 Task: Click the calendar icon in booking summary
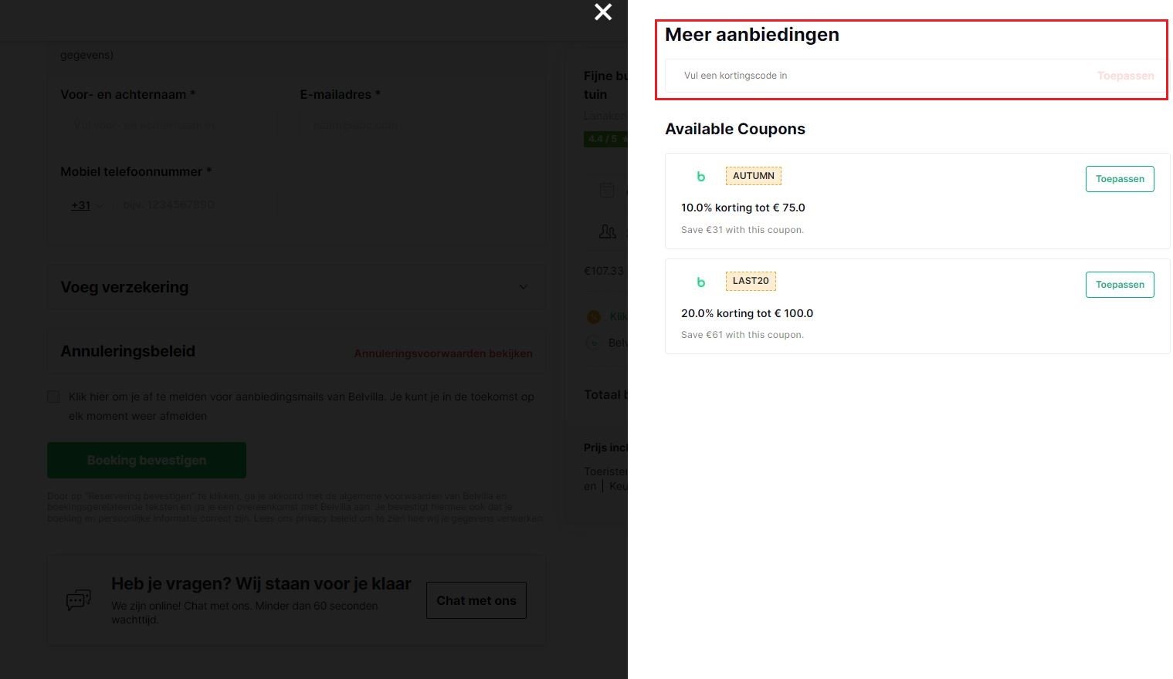click(608, 190)
